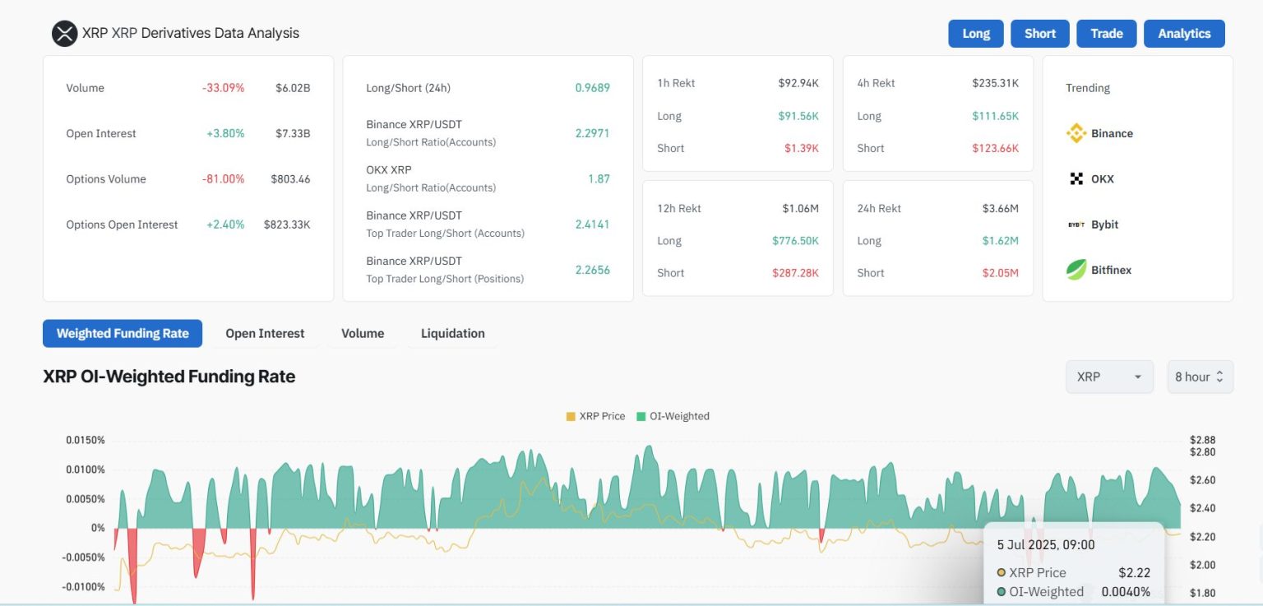Switch to the Open Interest tab
1263x606 pixels.
pyautogui.click(x=265, y=333)
